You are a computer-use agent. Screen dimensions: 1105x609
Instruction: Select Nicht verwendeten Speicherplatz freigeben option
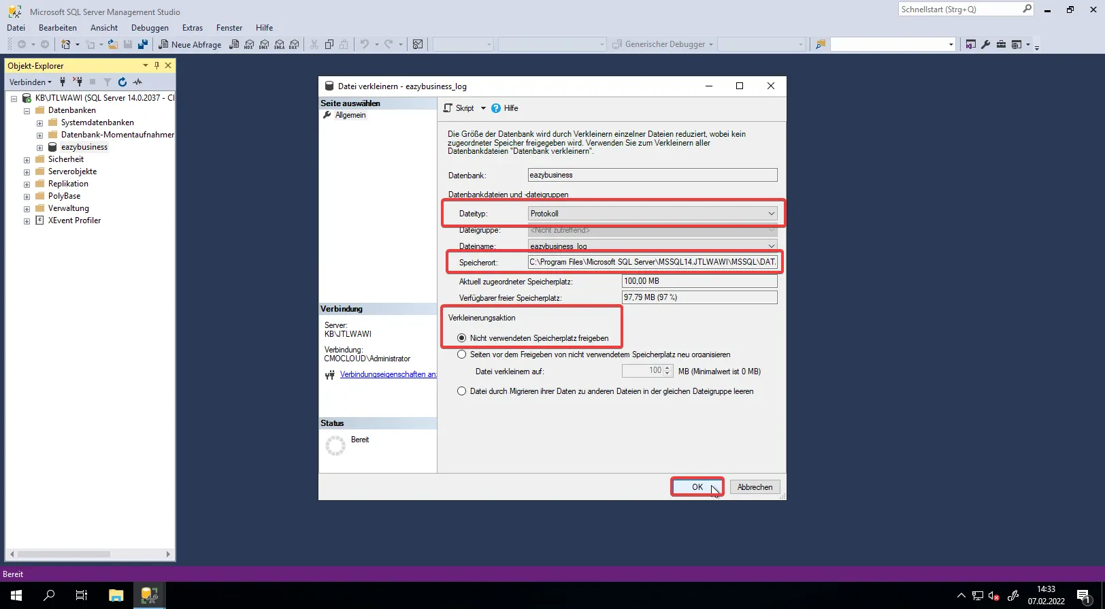coord(462,338)
